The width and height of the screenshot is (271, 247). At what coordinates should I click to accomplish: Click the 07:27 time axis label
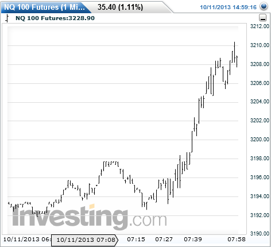[x=164, y=240]
